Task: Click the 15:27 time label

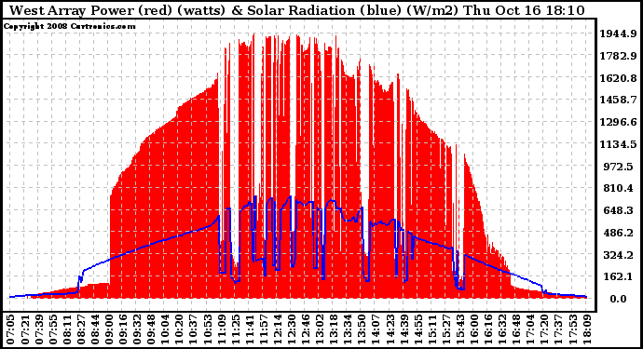Action: point(445,329)
